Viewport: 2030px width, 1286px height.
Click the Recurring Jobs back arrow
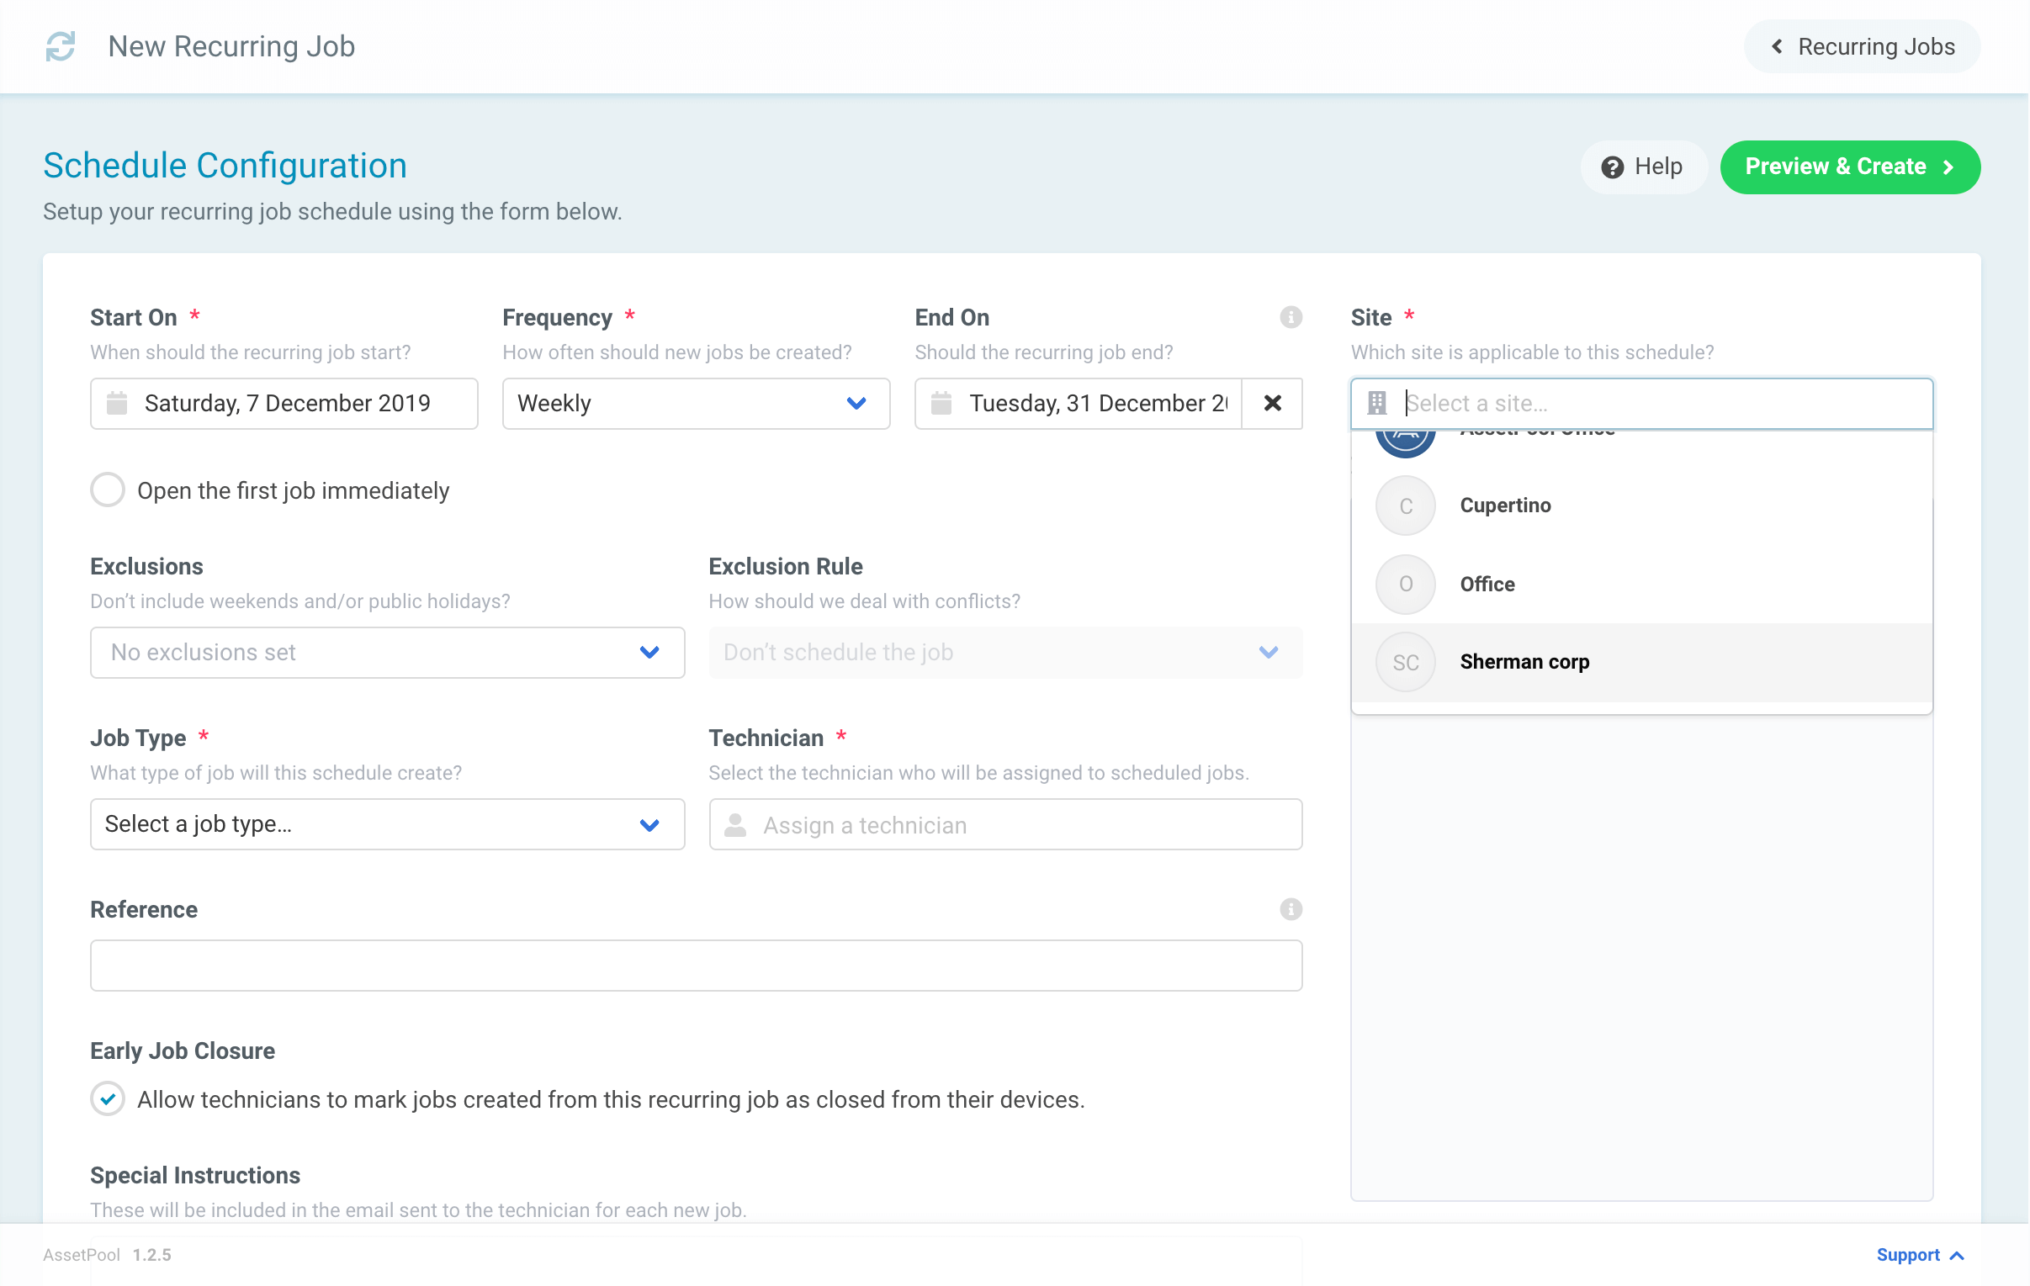(1776, 46)
